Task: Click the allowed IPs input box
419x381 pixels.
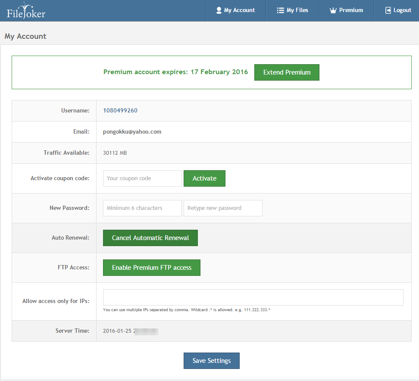Action: point(253,297)
